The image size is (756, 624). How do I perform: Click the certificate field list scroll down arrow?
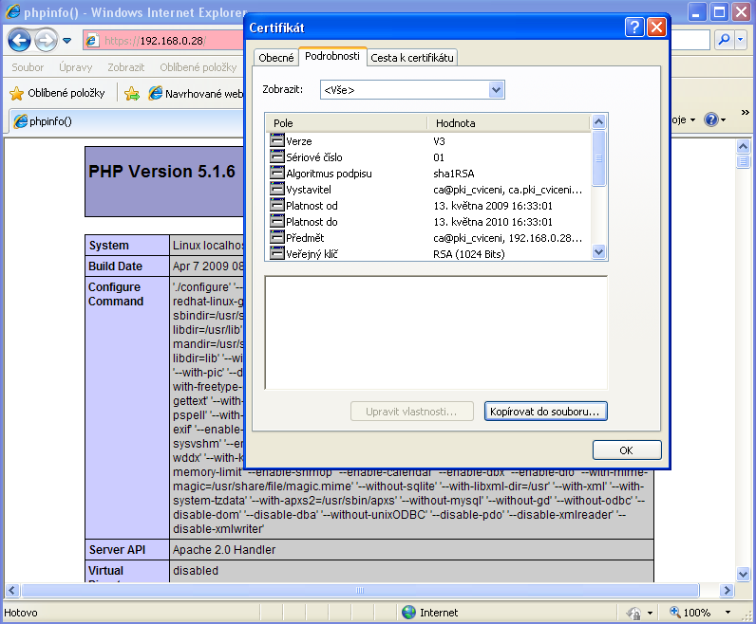tap(598, 252)
